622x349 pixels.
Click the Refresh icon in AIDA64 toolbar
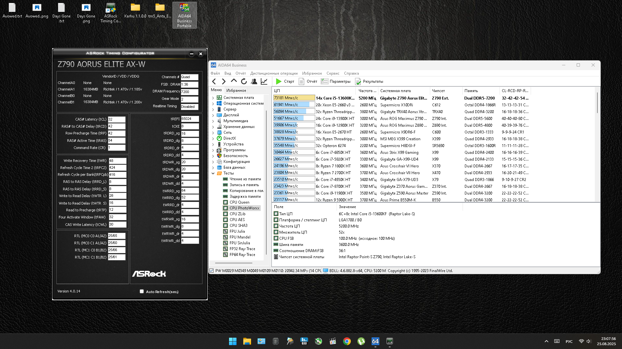(x=244, y=81)
